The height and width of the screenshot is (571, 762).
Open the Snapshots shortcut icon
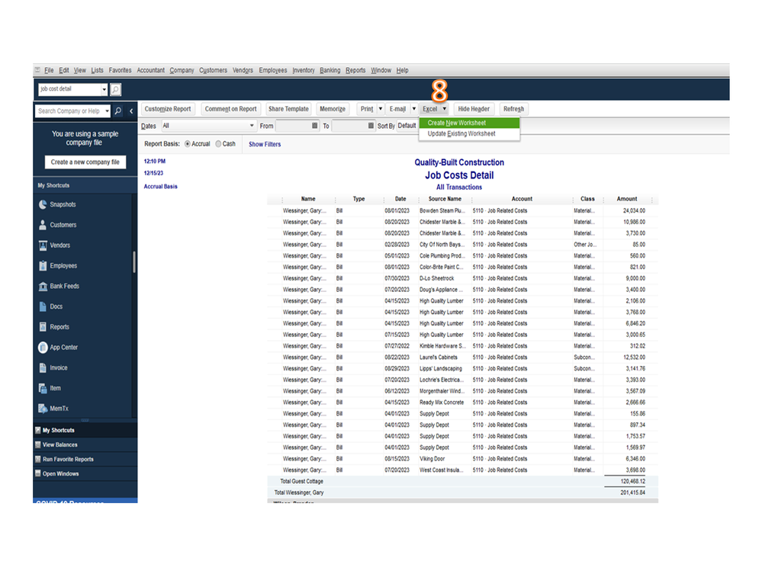[43, 204]
